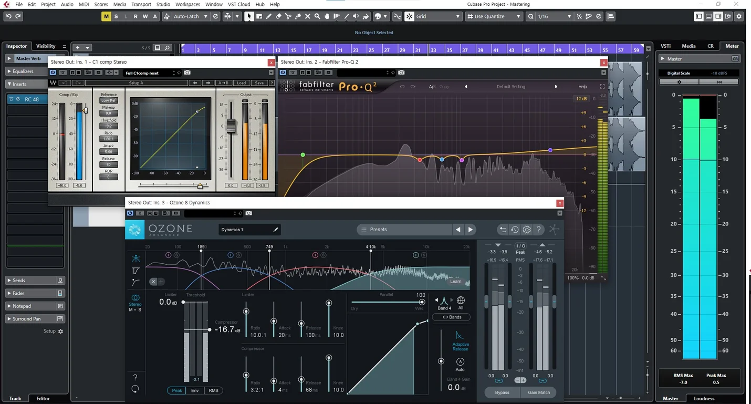The height and width of the screenshot is (404, 751).
Task: Click the Learn button in Ozone spectrum
Action: [455, 282]
